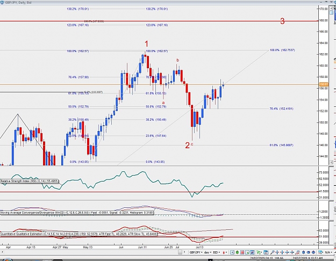Click the middle 61.8% (155.13) Fibonacci label
336x261 pixels.
[x=156, y=93]
